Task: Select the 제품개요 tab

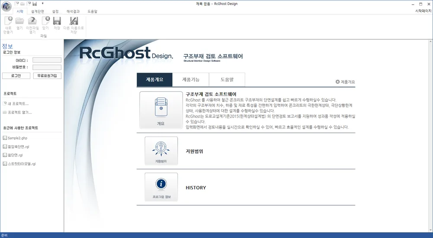Action: coord(155,79)
